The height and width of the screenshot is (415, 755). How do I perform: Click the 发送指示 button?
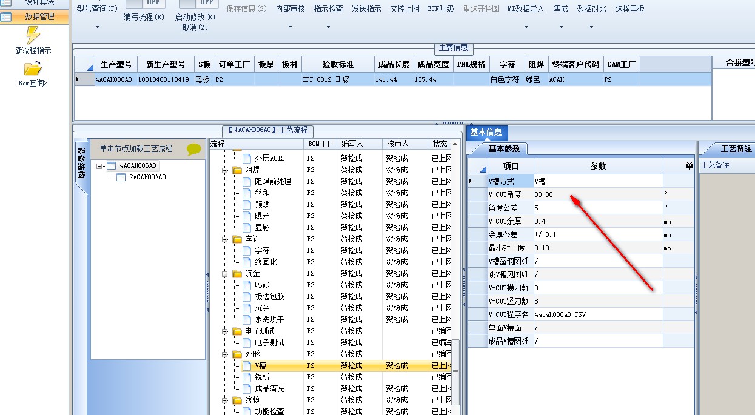coord(366,8)
